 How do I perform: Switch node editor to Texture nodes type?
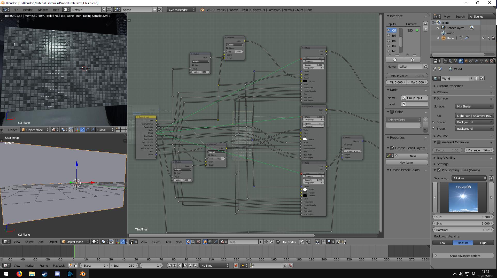click(198, 242)
